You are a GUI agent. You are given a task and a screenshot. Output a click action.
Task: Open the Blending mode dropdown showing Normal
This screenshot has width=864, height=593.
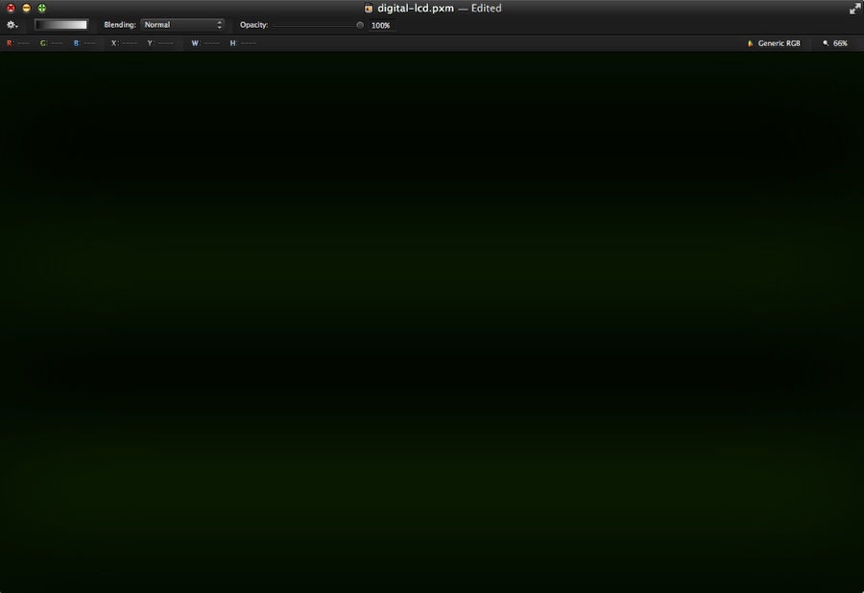(181, 25)
